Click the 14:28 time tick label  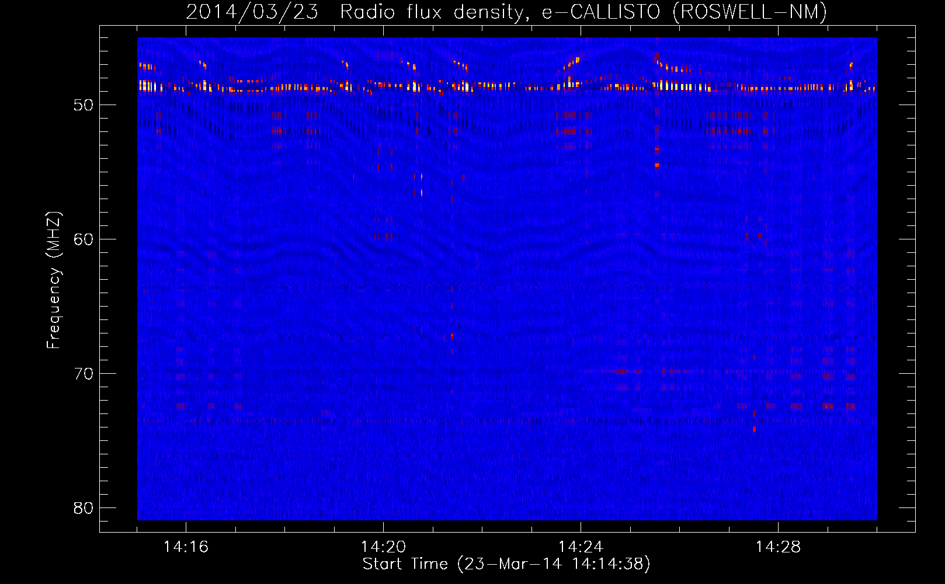pos(778,547)
